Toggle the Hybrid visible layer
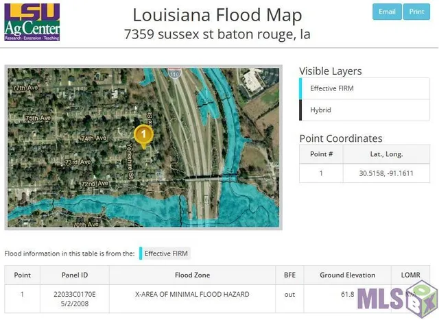Screen dimensions: 439x320 pyautogui.click(x=364, y=110)
